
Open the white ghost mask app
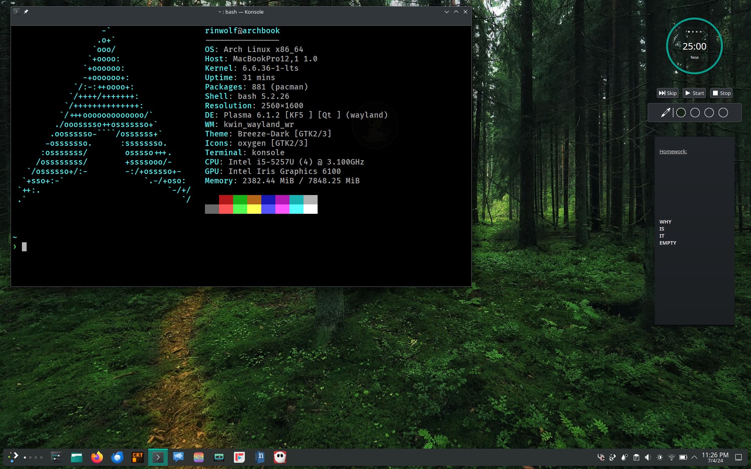click(280, 457)
